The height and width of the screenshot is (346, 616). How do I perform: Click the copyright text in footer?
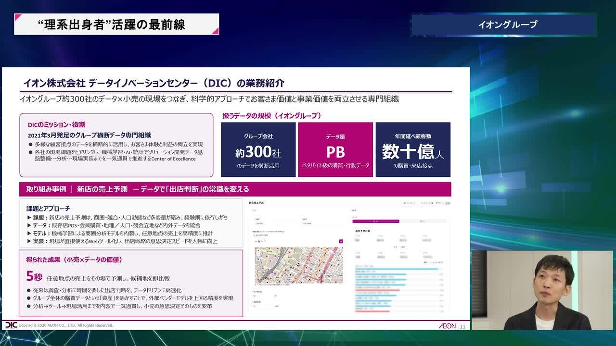tap(67, 325)
